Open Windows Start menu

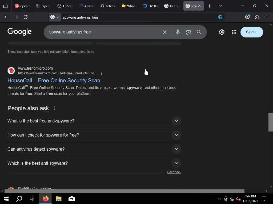pos(6,199)
